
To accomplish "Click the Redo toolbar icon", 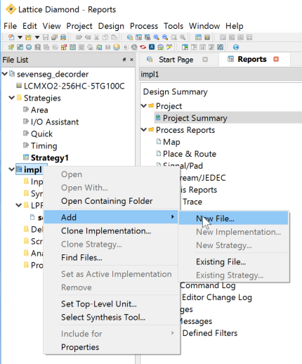I will pyautogui.click(x=88, y=37).
